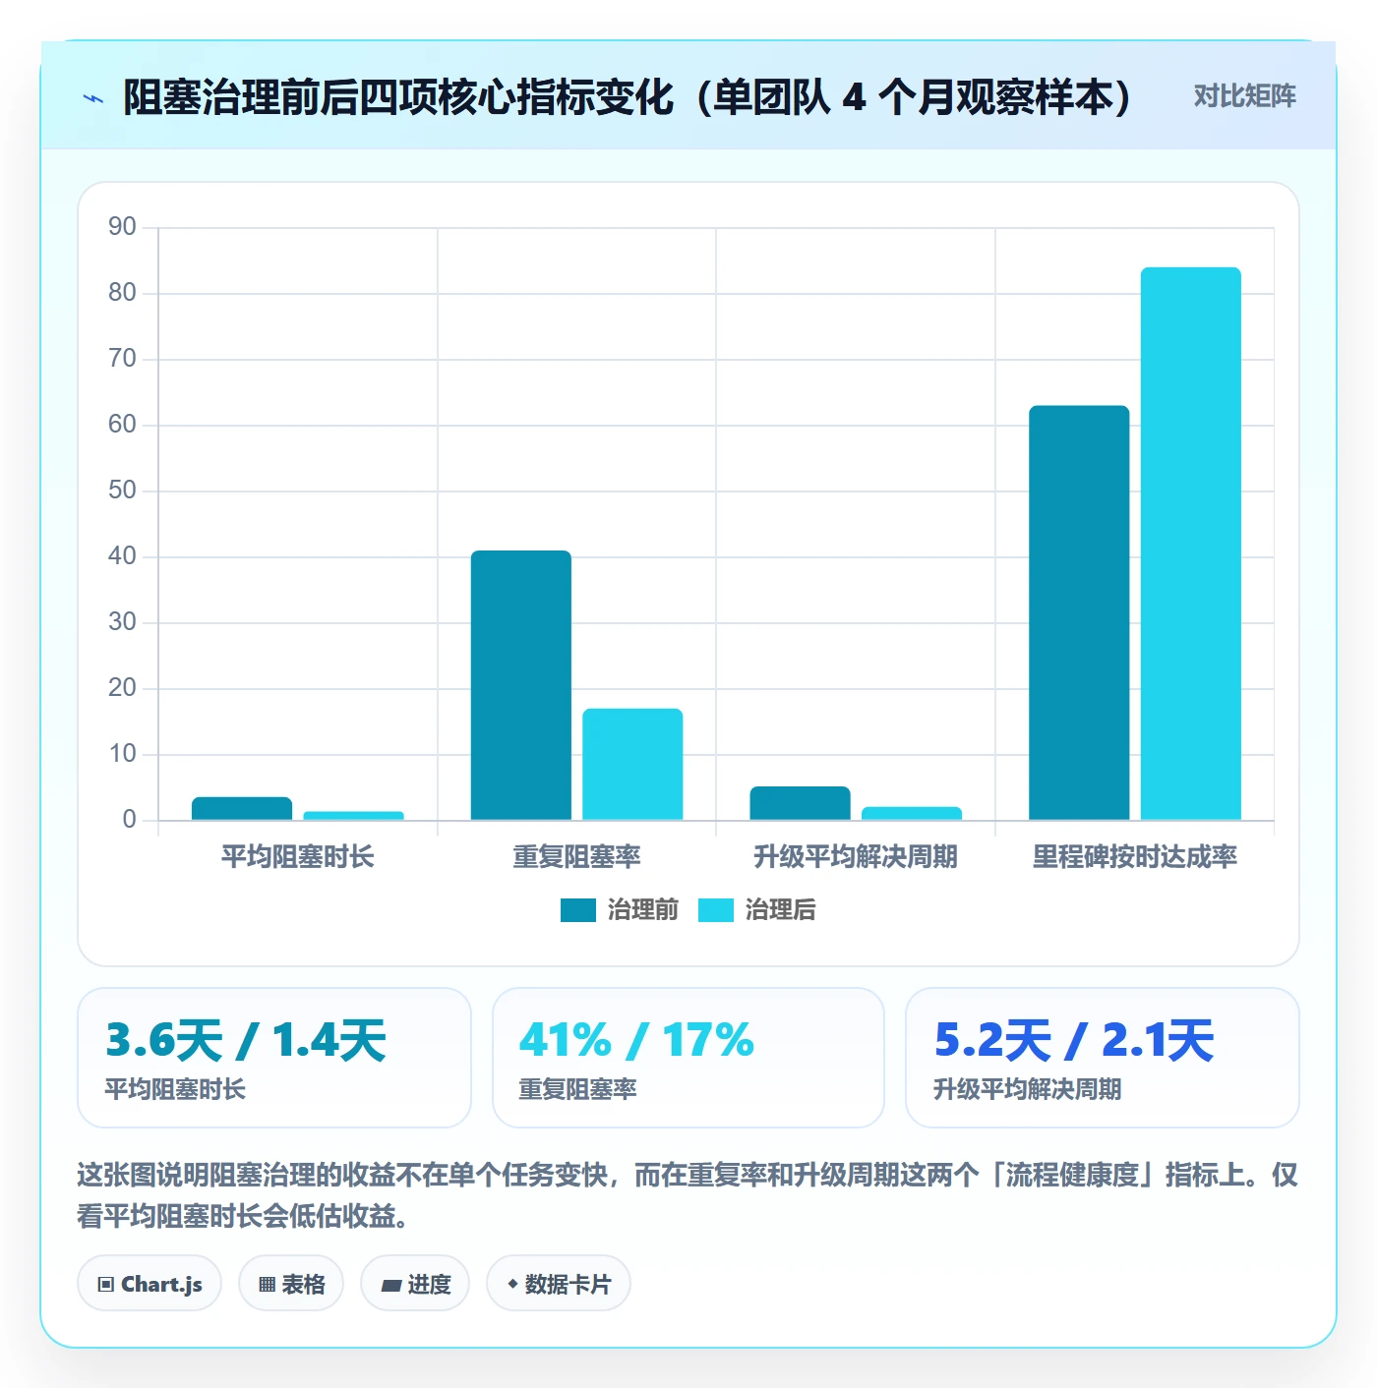This screenshot has width=1377, height=1388.
Task: Click the square icon in Chart.js chip
Action: point(106,1285)
